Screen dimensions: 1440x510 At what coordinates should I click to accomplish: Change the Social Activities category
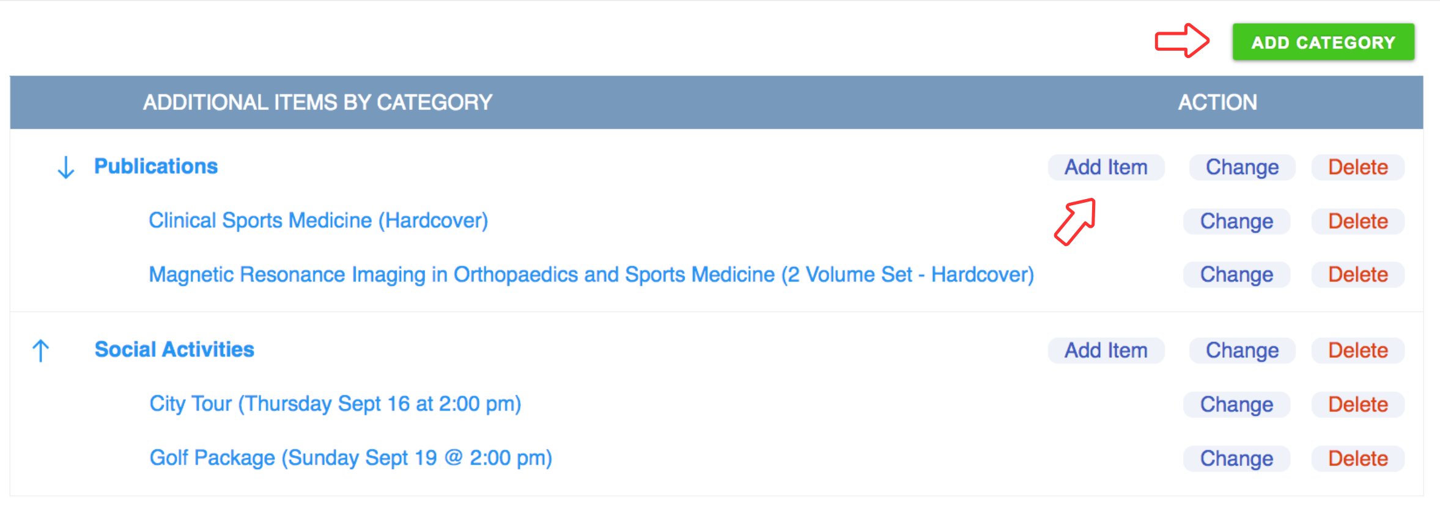(x=1242, y=351)
